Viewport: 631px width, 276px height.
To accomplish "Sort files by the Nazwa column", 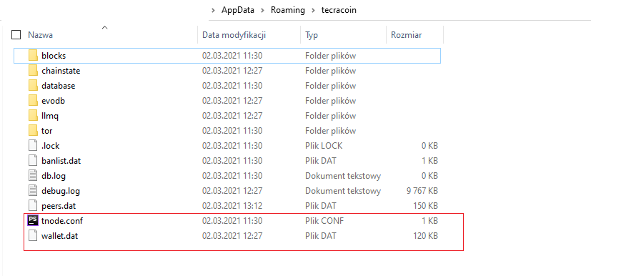I will 40,35.
